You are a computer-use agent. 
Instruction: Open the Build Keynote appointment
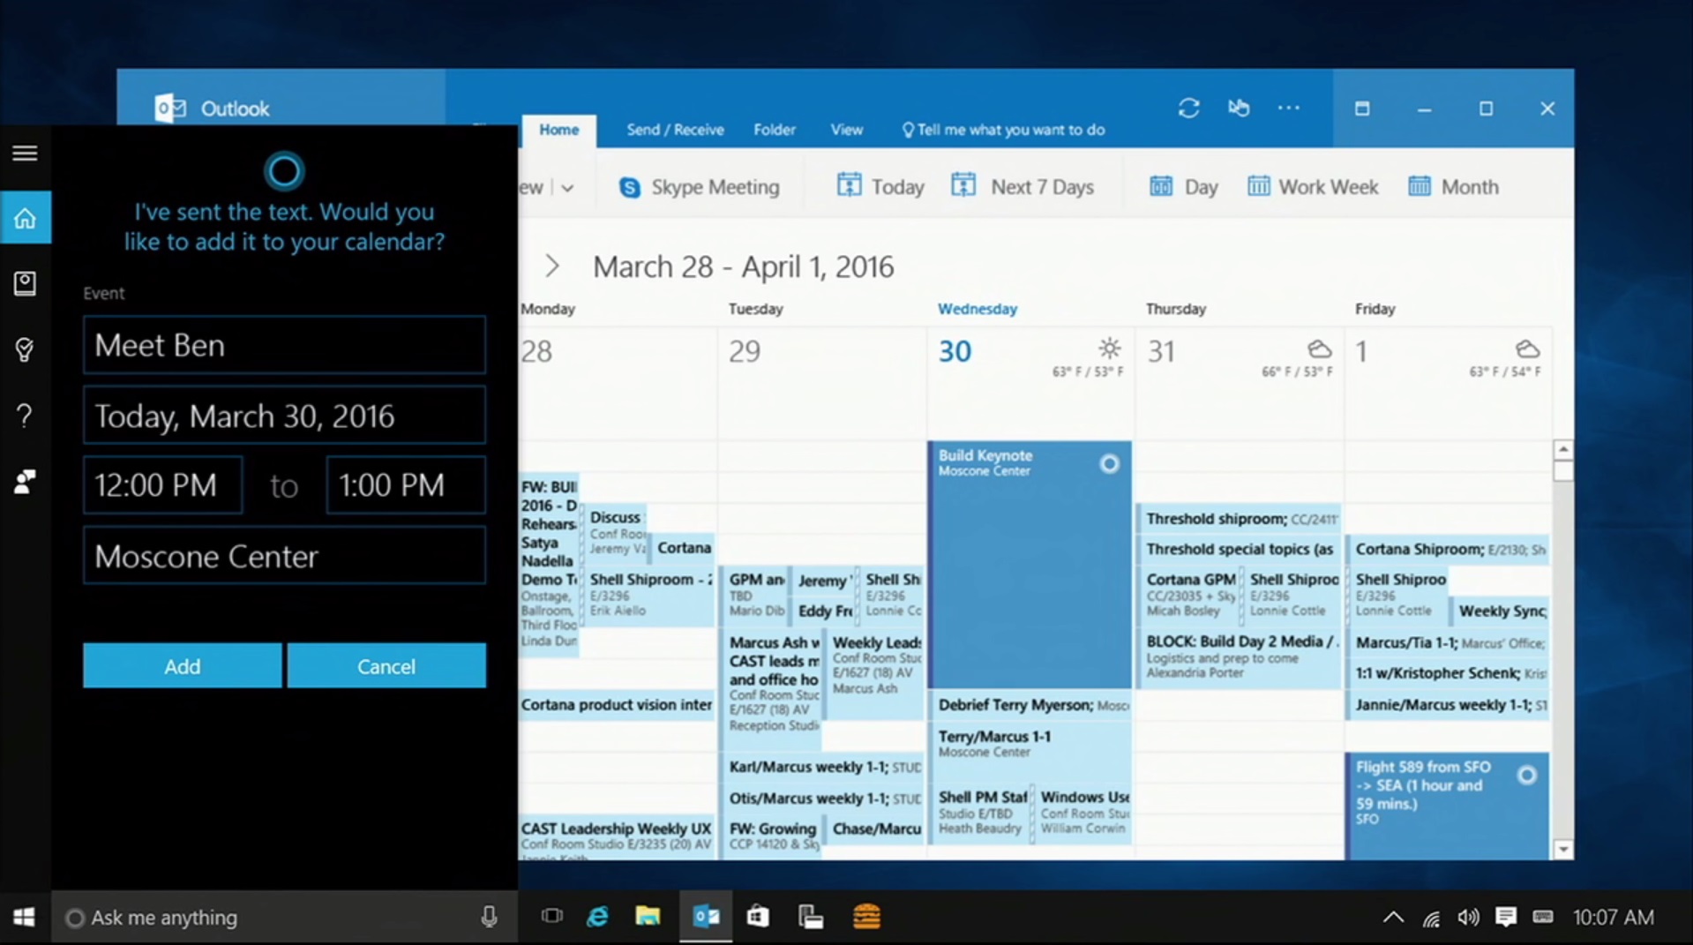[x=1030, y=565]
